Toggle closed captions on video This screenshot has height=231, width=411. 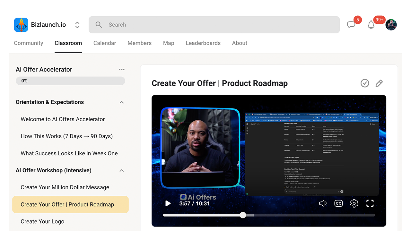click(338, 203)
